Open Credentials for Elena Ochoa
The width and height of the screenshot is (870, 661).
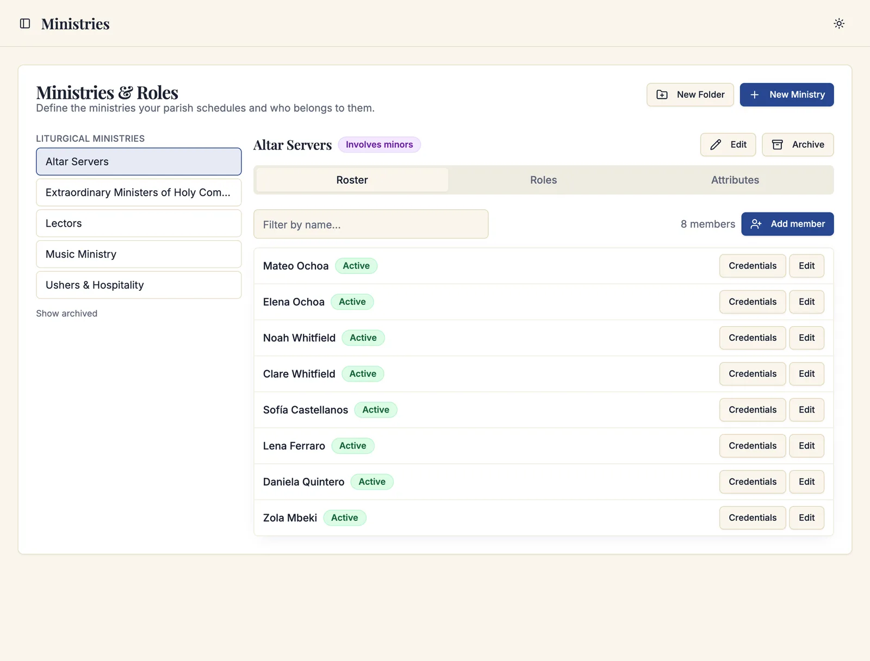point(753,302)
